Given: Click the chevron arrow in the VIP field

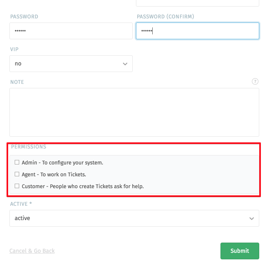Looking at the screenshot, I should pos(125,64).
